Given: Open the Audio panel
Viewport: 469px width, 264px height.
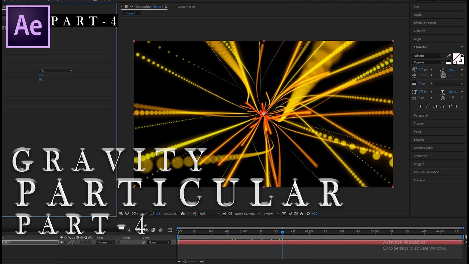Looking at the screenshot, I should [x=418, y=15].
